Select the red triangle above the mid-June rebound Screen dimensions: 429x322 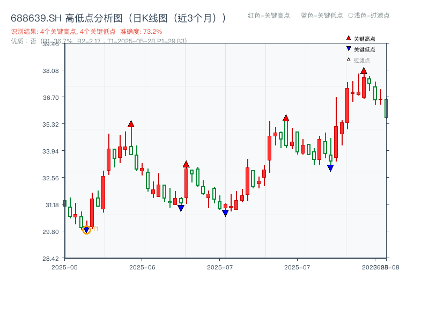(x=186, y=164)
